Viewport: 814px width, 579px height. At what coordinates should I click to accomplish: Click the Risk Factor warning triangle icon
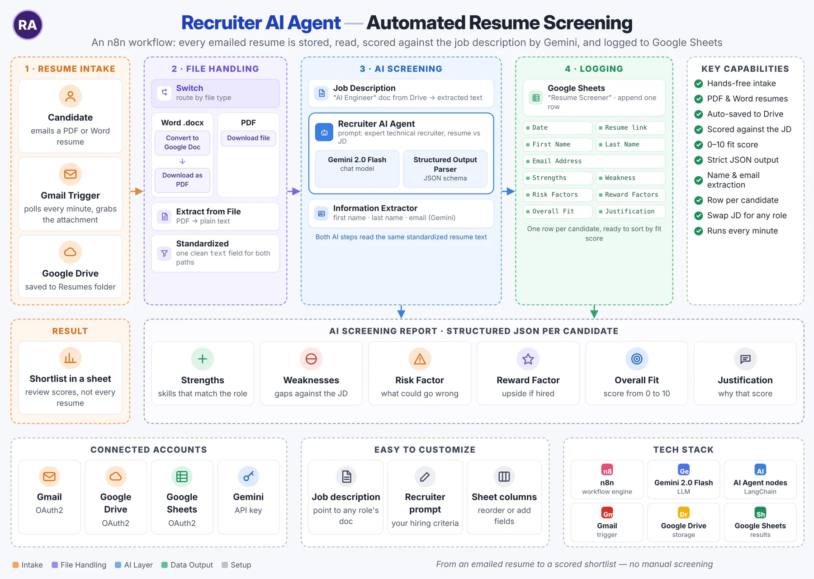pyautogui.click(x=420, y=359)
